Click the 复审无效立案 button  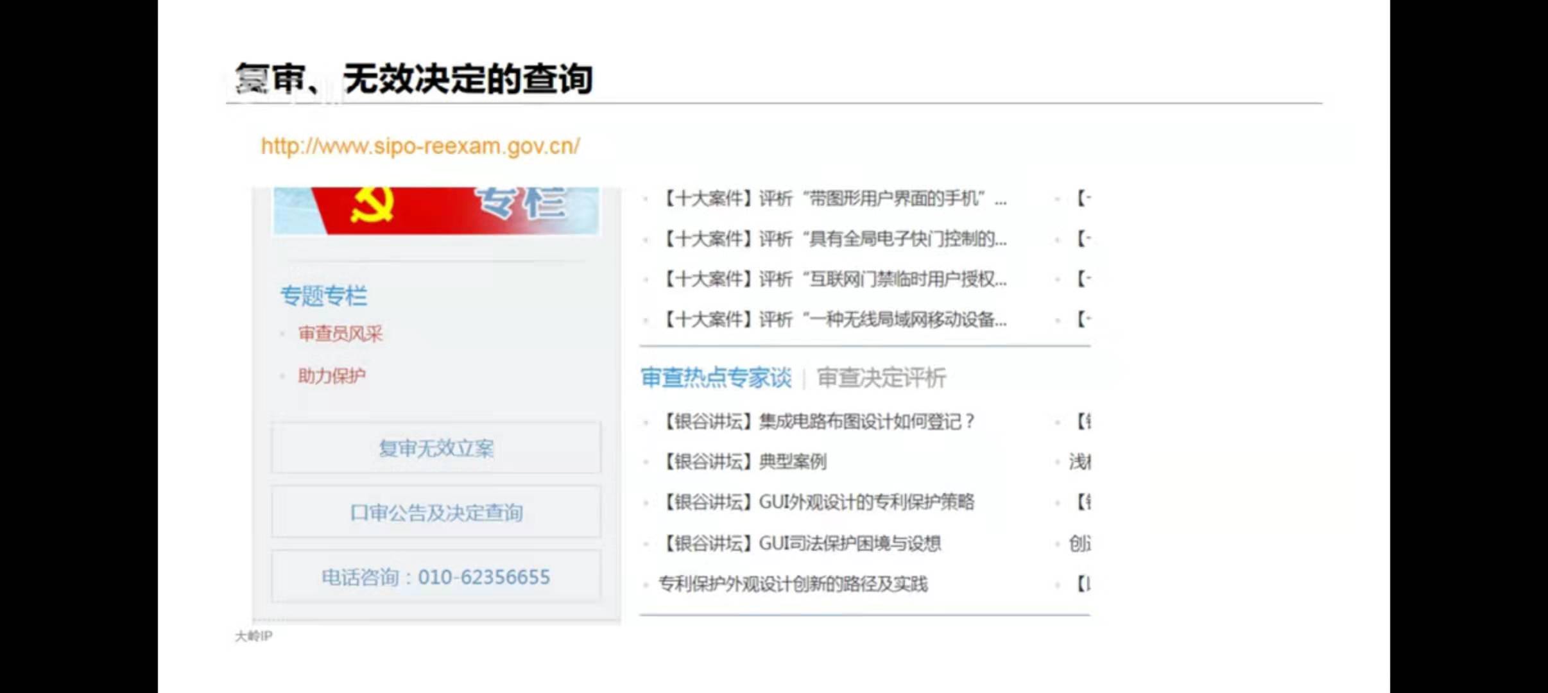pyautogui.click(x=436, y=448)
